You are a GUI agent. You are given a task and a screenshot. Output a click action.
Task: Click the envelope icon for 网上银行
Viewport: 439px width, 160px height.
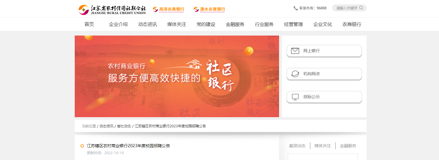[x=295, y=51]
